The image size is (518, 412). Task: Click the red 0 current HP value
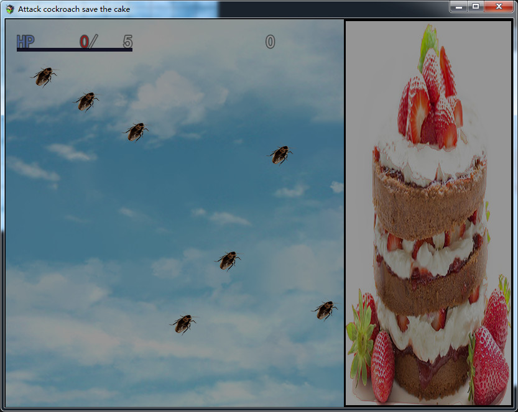[84, 42]
